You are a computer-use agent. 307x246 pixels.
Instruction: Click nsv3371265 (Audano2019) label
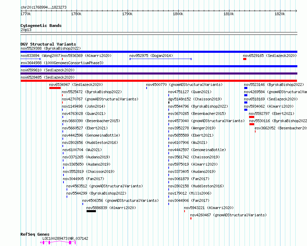coord(86,157)
